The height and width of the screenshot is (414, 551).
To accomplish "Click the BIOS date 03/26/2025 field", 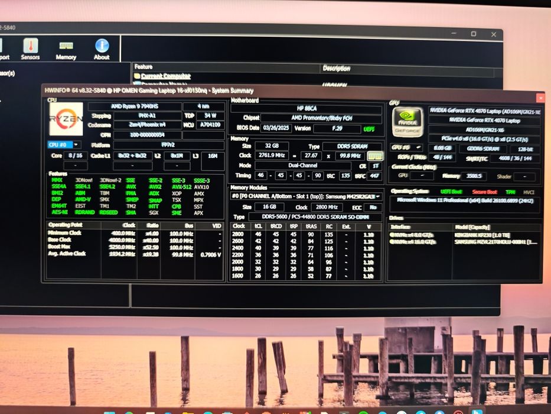I will (x=276, y=128).
